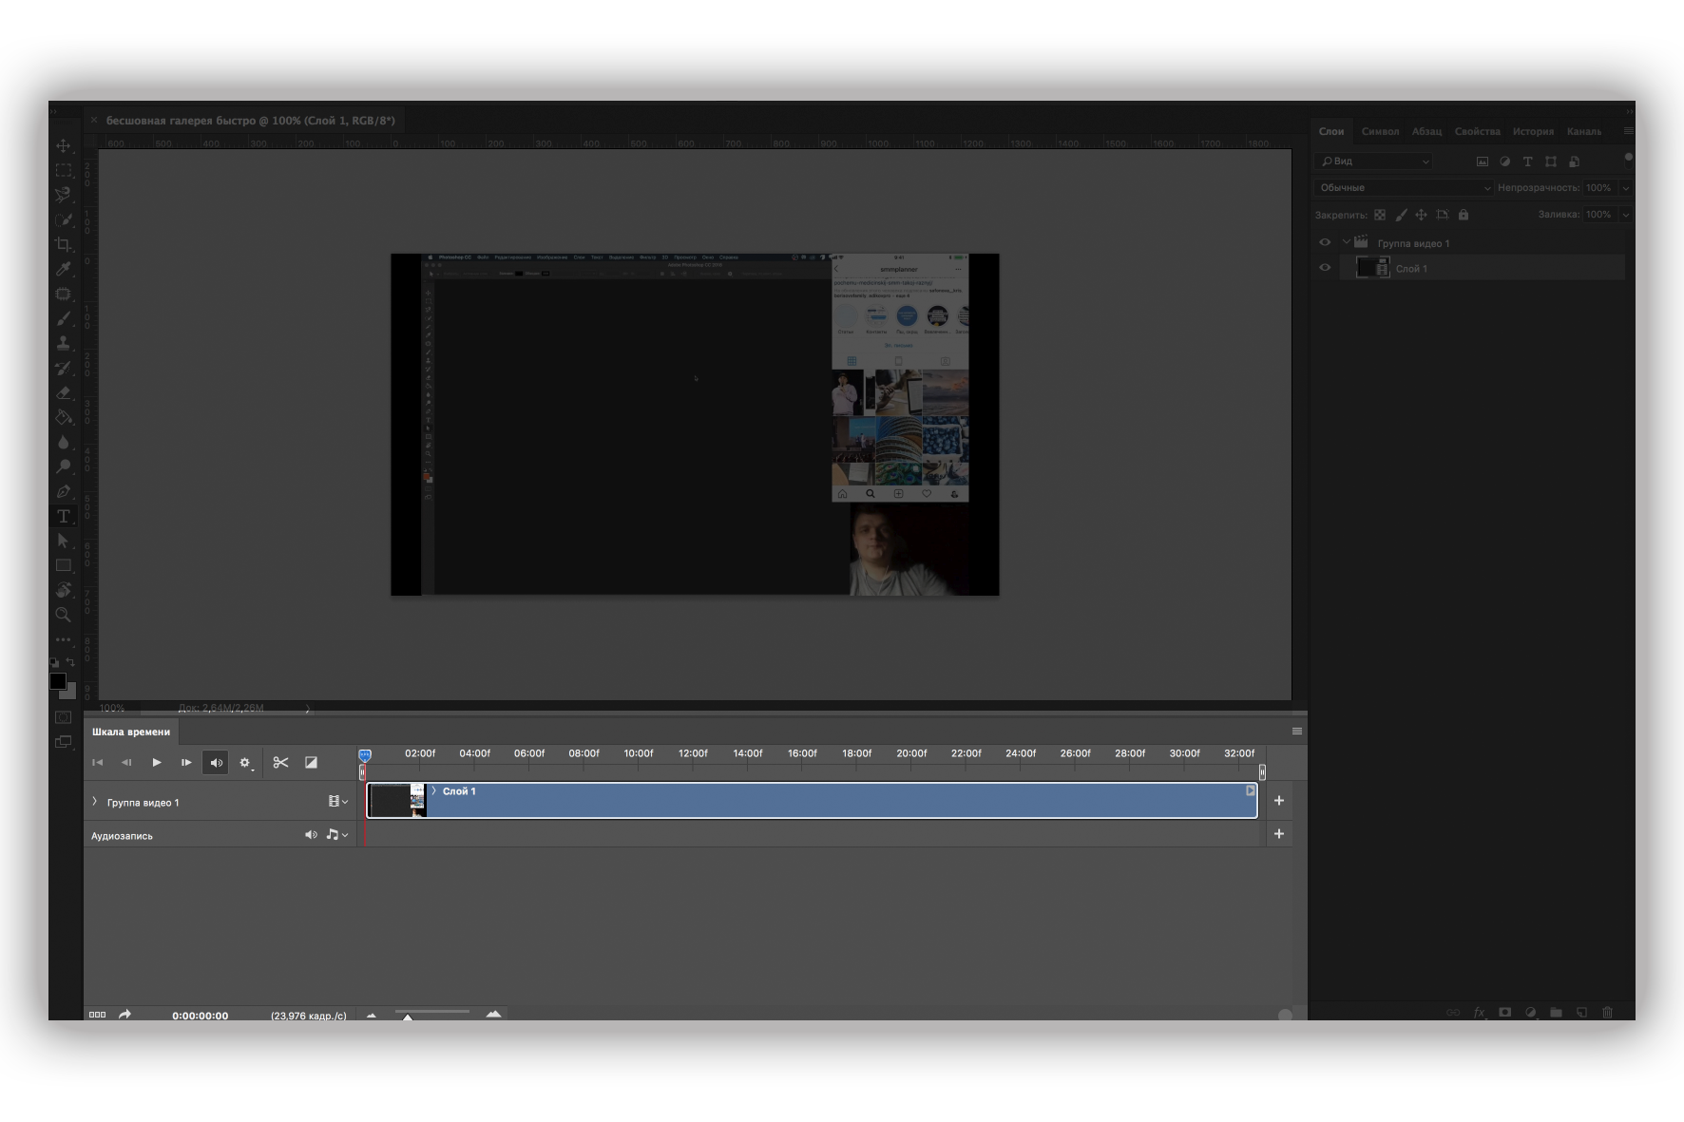The width and height of the screenshot is (1684, 1122).
Task: Click the blue playhead marker
Action: click(x=365, y=755)
